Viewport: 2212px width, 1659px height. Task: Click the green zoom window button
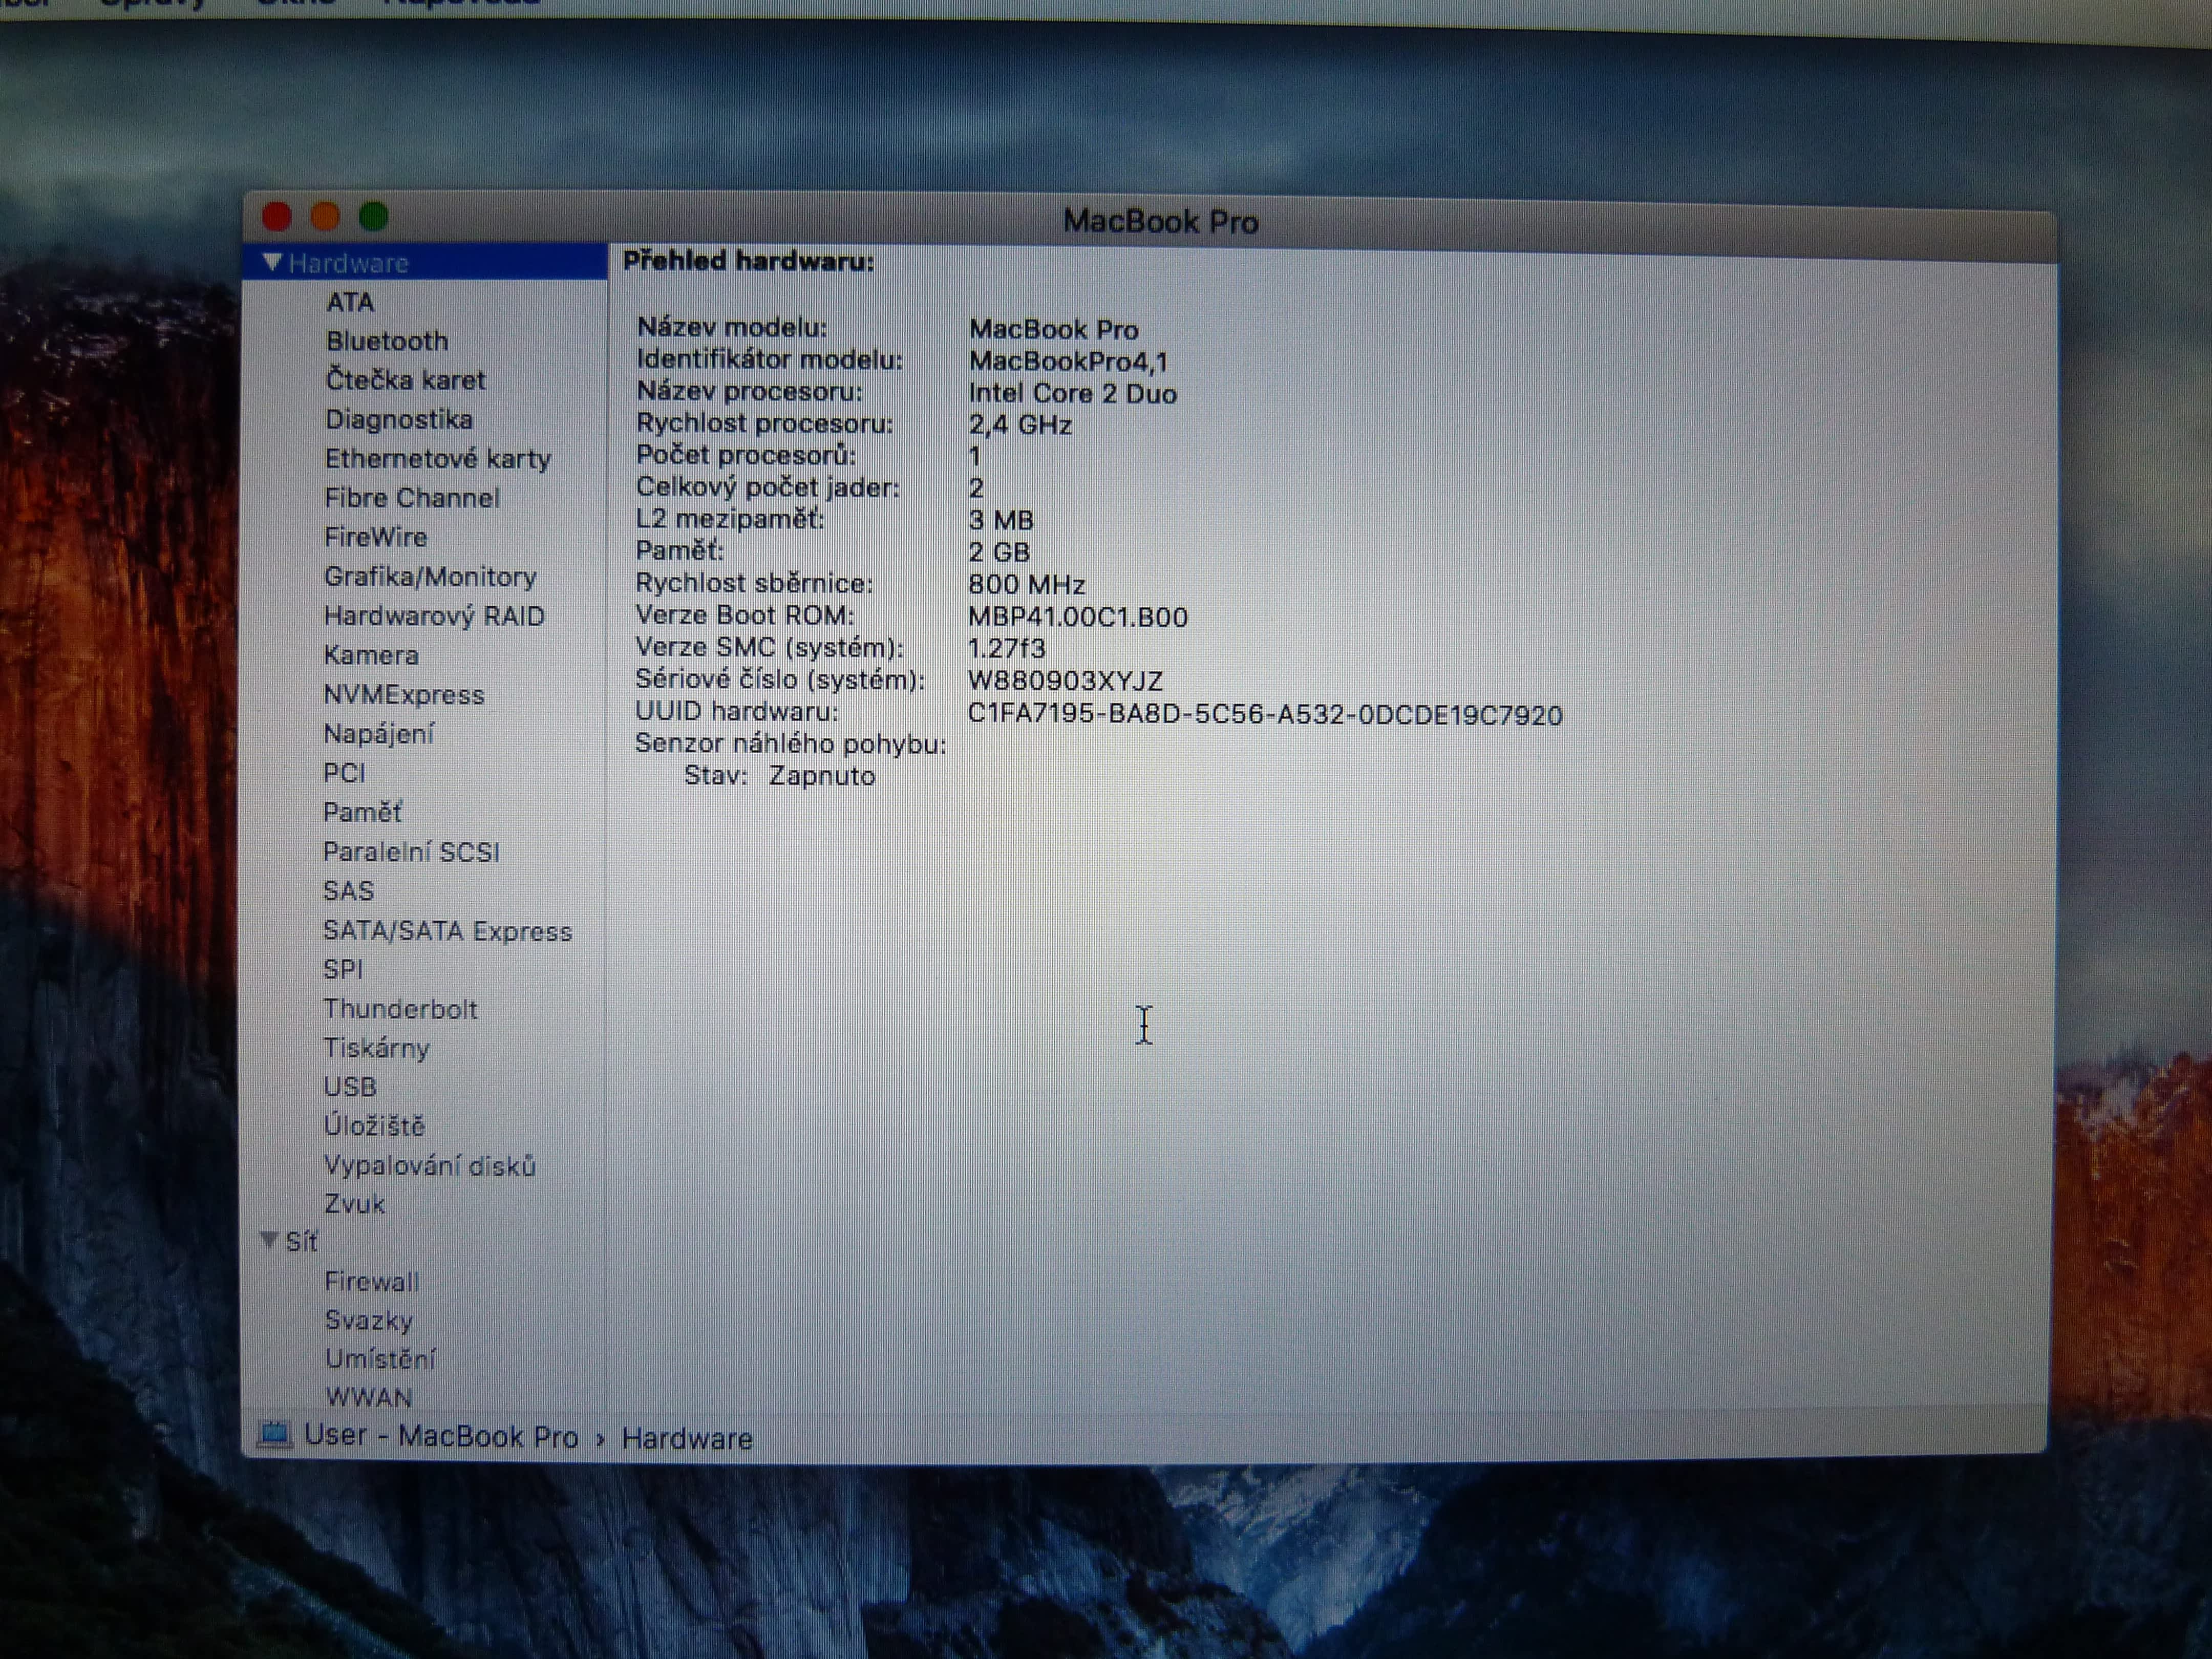pyautogui.click(x=374, y=216)
